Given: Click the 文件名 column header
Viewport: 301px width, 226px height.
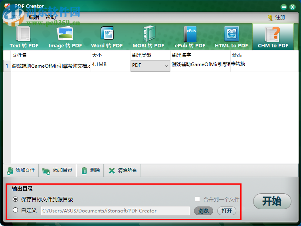Looking at the screenshot, I should tap(51, 55).
